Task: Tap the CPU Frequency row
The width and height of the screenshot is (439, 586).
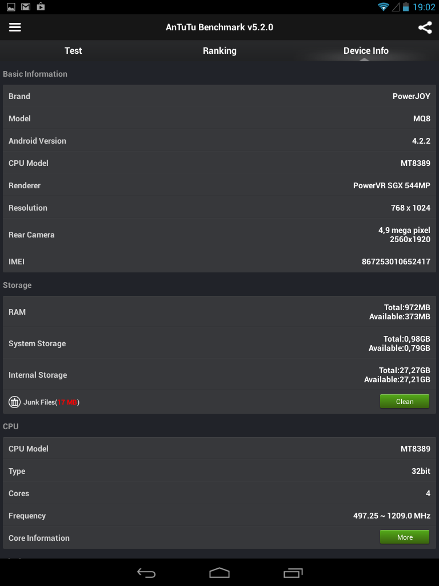Action: [219, 516]
